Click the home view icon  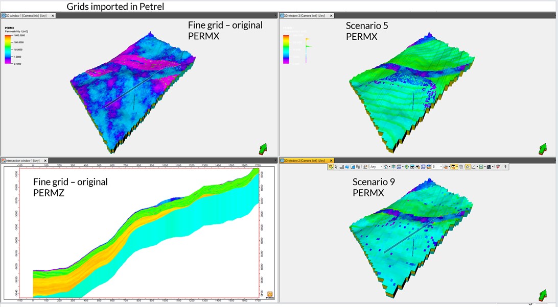[386, 167]
